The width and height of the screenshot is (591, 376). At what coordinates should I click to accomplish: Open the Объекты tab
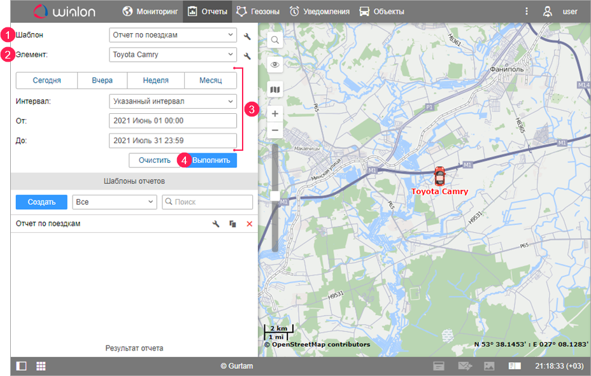[381, 11]
